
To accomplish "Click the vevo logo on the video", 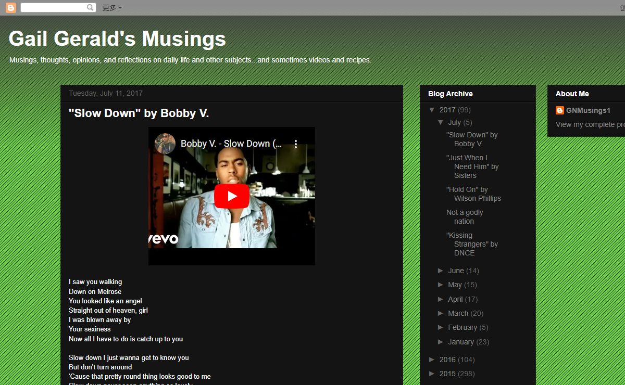I will (164, 239).
